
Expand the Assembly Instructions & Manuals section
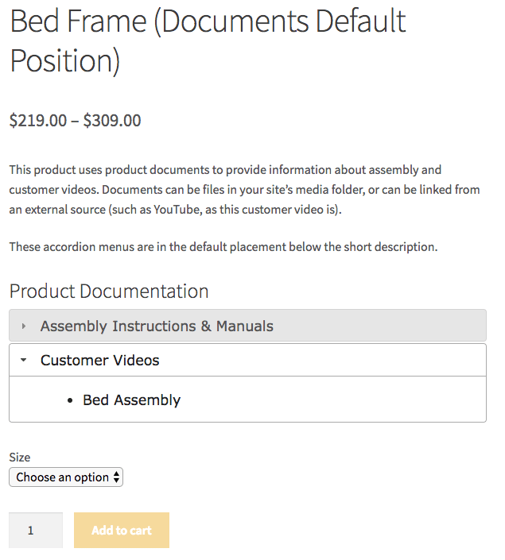[x=157, y=326]
